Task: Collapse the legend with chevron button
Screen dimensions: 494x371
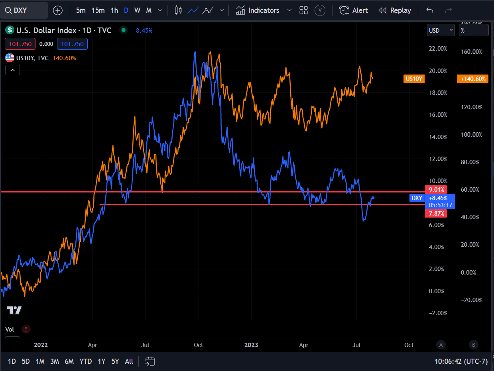Action: pos(12,71)
